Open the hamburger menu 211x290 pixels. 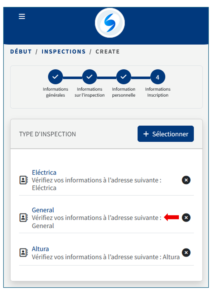point(22,16)
